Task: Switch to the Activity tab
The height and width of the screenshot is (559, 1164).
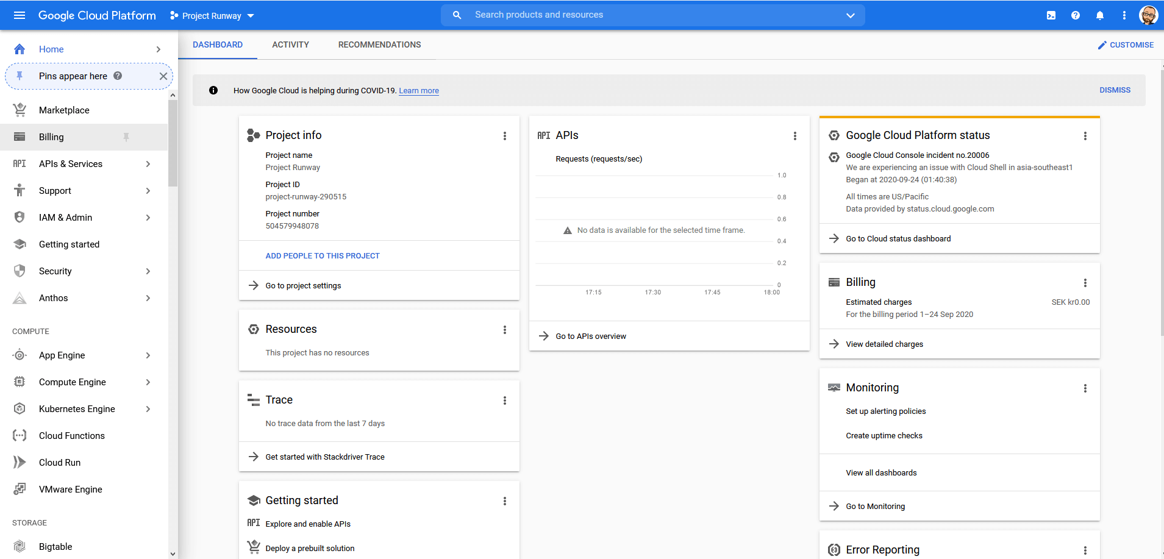Action: click(x=291, y=45)
